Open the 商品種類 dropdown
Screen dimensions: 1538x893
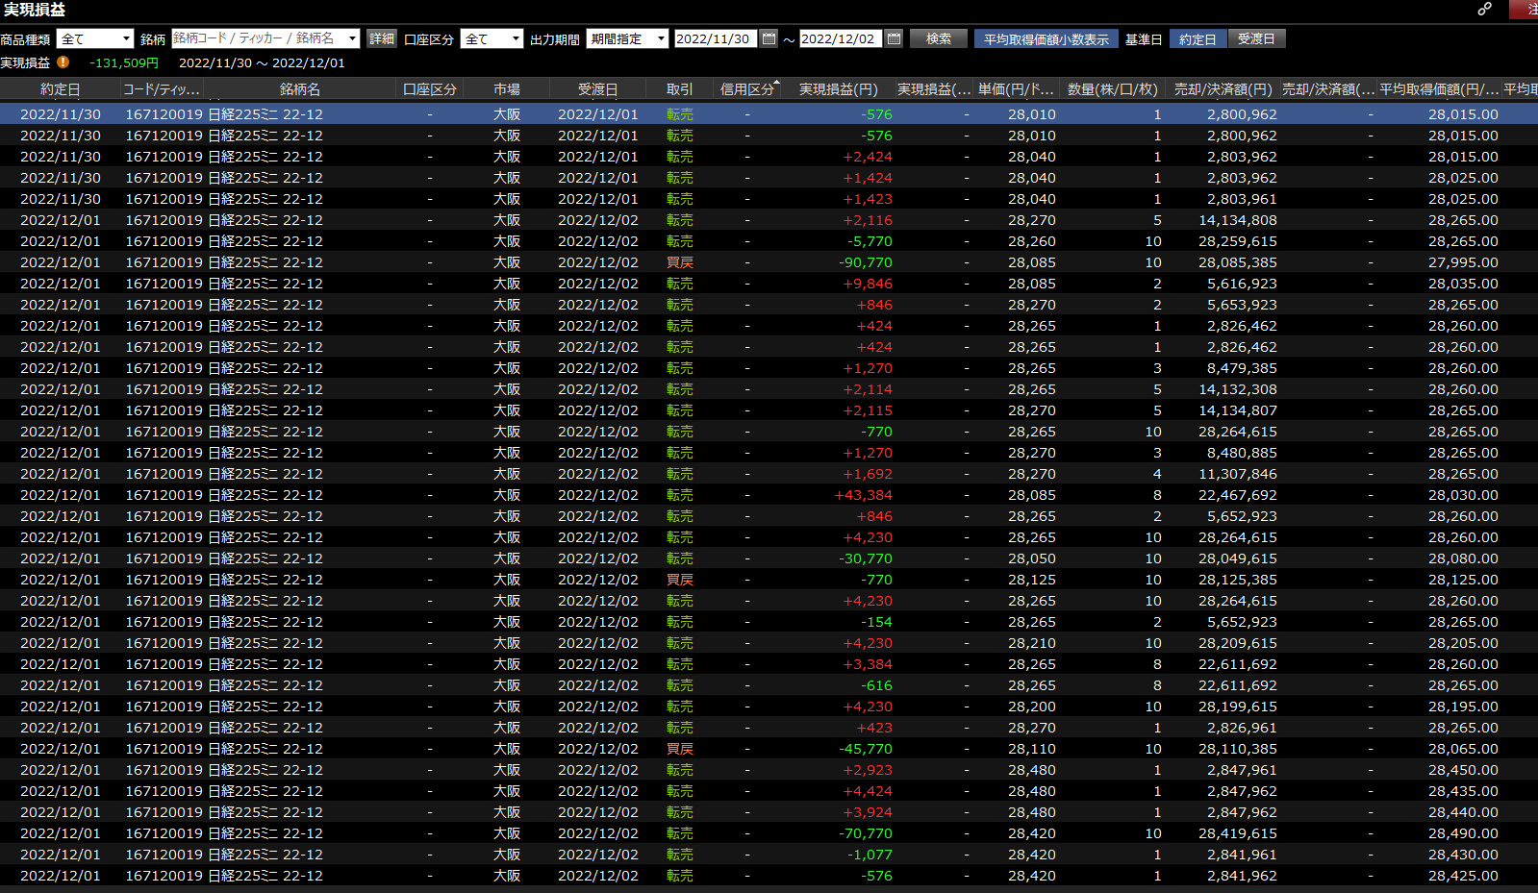point(95,38)
